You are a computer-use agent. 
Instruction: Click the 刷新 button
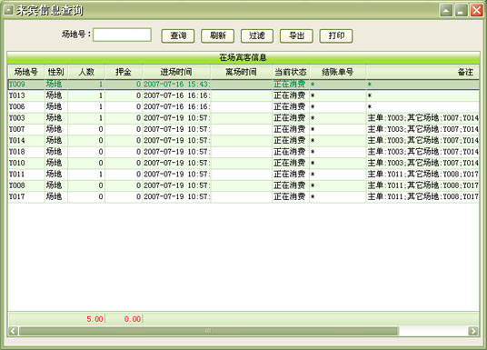[217, 35]
